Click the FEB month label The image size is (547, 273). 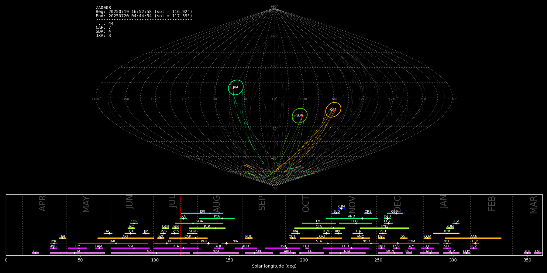click(x=492, y=203)
